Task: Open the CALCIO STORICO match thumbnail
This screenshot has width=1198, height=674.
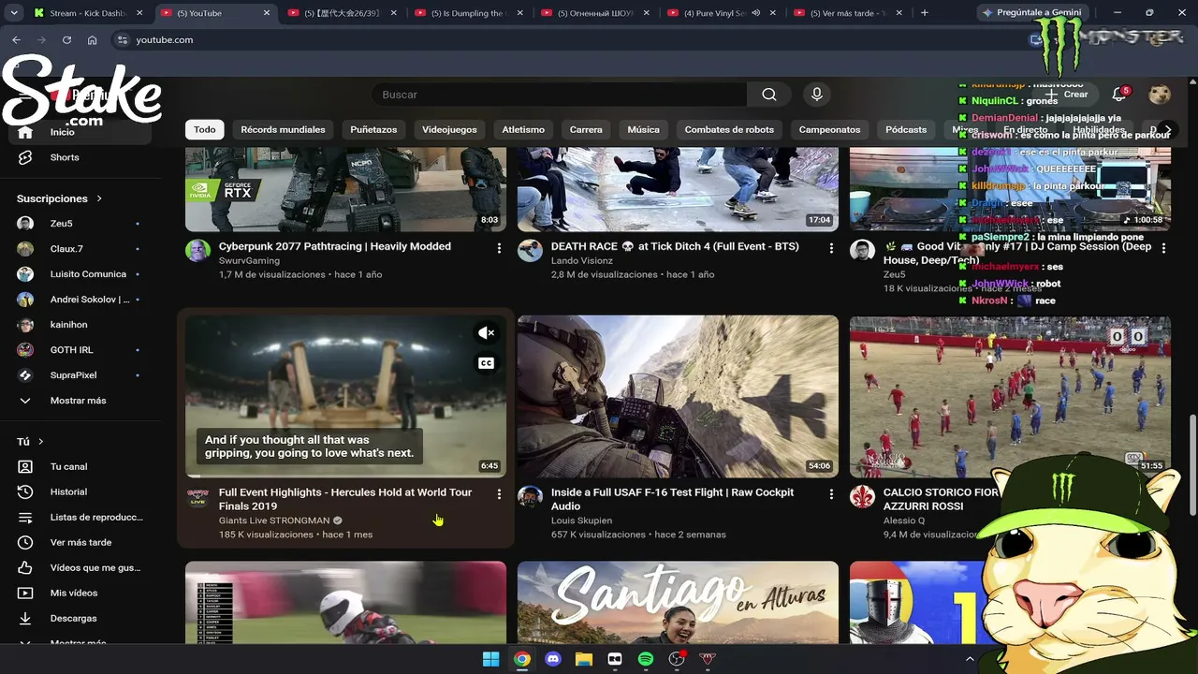Action: pos(1010,396)
